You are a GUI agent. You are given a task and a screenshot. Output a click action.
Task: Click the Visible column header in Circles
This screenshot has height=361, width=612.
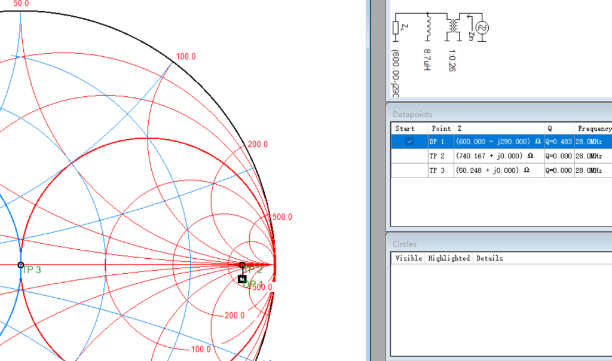[408, 258]
